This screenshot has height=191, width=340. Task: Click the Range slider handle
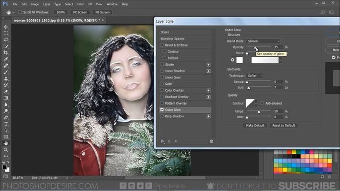[259, 112]
